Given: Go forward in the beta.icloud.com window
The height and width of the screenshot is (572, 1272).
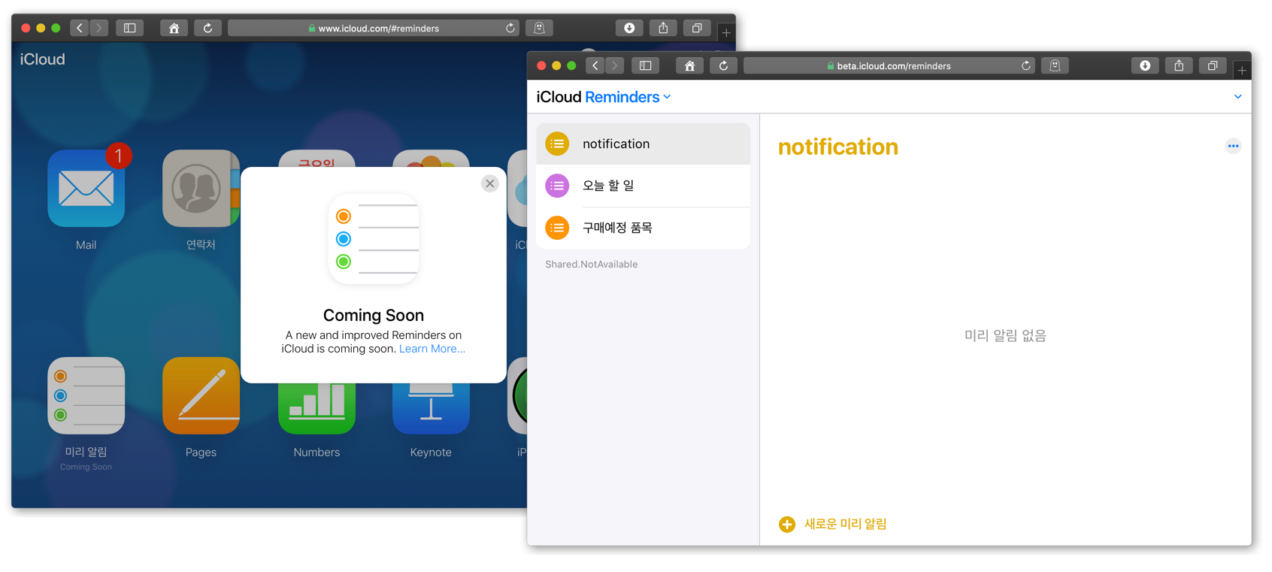Looking at the screenshot, I should [x=614, y=65].
